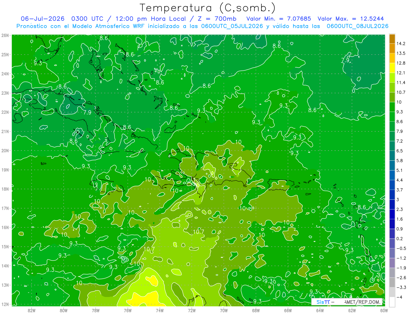Click the "26N" latitude axis label
Viewport: 408px width, 315px height.
5,35
